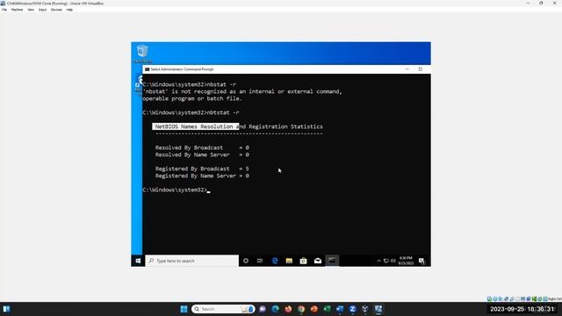The image size is (562, 316).
Task: Open the VirtualBox View menu
Action: pos(31,10)
